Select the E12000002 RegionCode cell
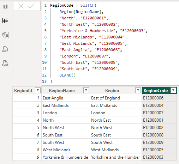 (159, 128)
